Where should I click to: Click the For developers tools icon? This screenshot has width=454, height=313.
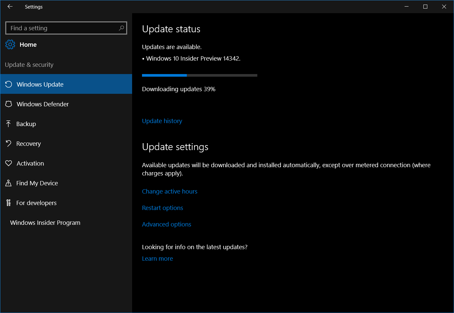click(x=9, y=203)
